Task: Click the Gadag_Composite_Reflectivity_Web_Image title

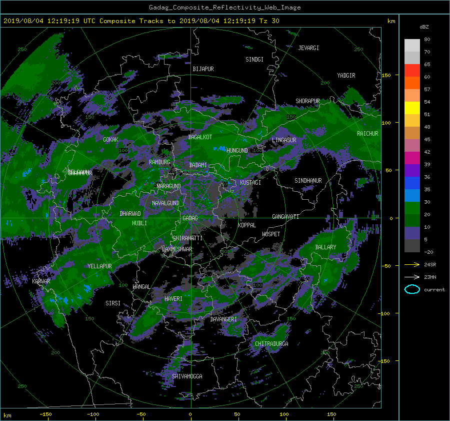Action: tap(224, 8)
